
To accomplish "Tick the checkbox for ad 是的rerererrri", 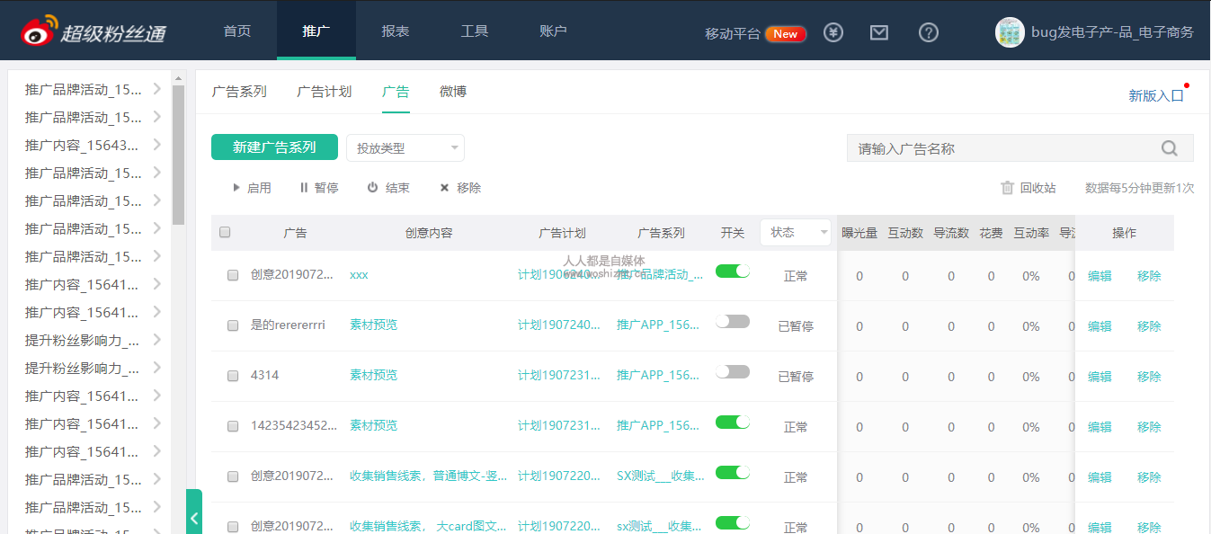I will click(233, 325).
